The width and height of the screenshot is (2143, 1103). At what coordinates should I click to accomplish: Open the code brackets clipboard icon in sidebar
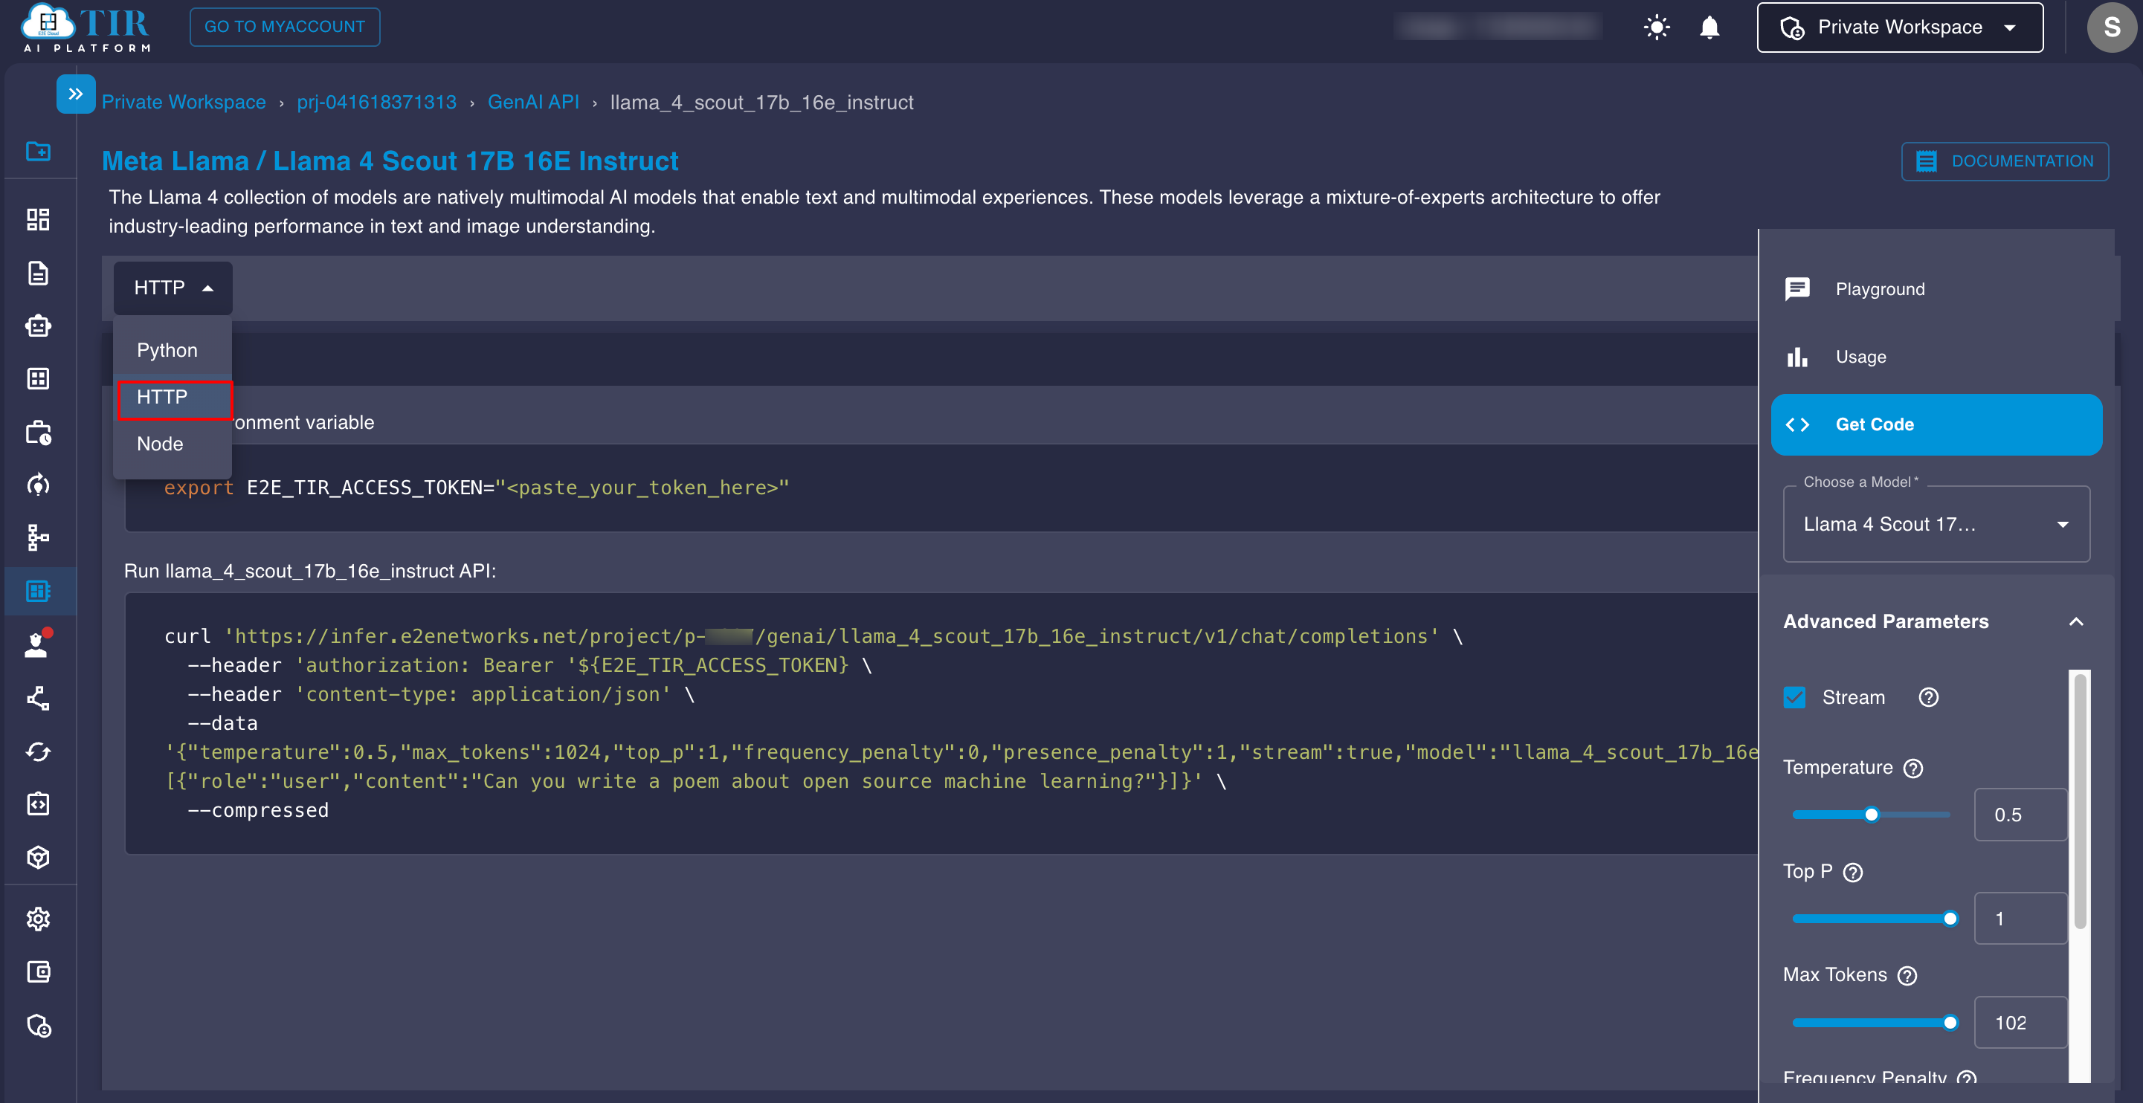click(x=38, y=804)
